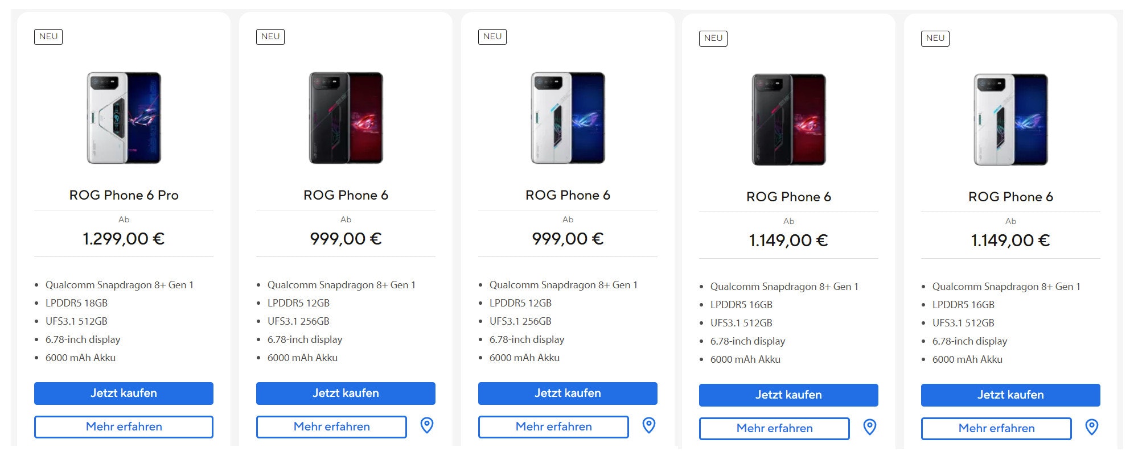1134x464 pixels.
Task: Click Jetzt kaufen on the leftmost 999,00 € card
Action: pos(346,393)
